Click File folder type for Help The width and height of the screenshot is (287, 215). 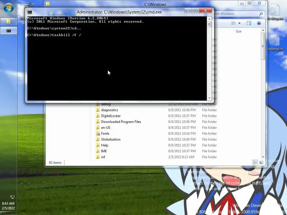click(209, 145)
